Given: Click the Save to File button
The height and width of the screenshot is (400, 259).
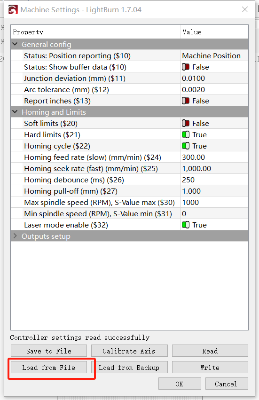Looking at the screenshot, I should (x=49, y=351).
